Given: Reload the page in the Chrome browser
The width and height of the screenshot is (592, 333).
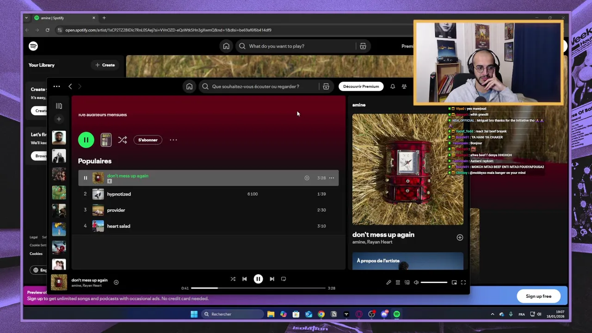Looking at the screenshot, I should [x=47, y=30].
